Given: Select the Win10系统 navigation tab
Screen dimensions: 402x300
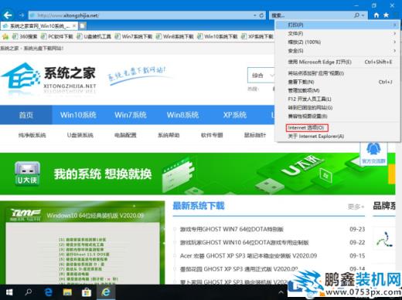Looking at the screenshot, I should pos(78,115).
